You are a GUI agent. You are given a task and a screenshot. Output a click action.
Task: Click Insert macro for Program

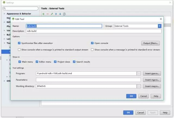(152, 73)
